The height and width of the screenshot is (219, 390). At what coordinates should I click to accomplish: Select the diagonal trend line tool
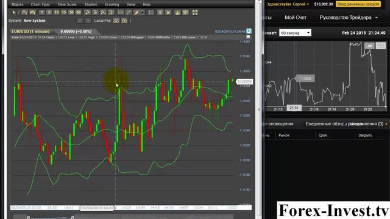tap(129, 12)
